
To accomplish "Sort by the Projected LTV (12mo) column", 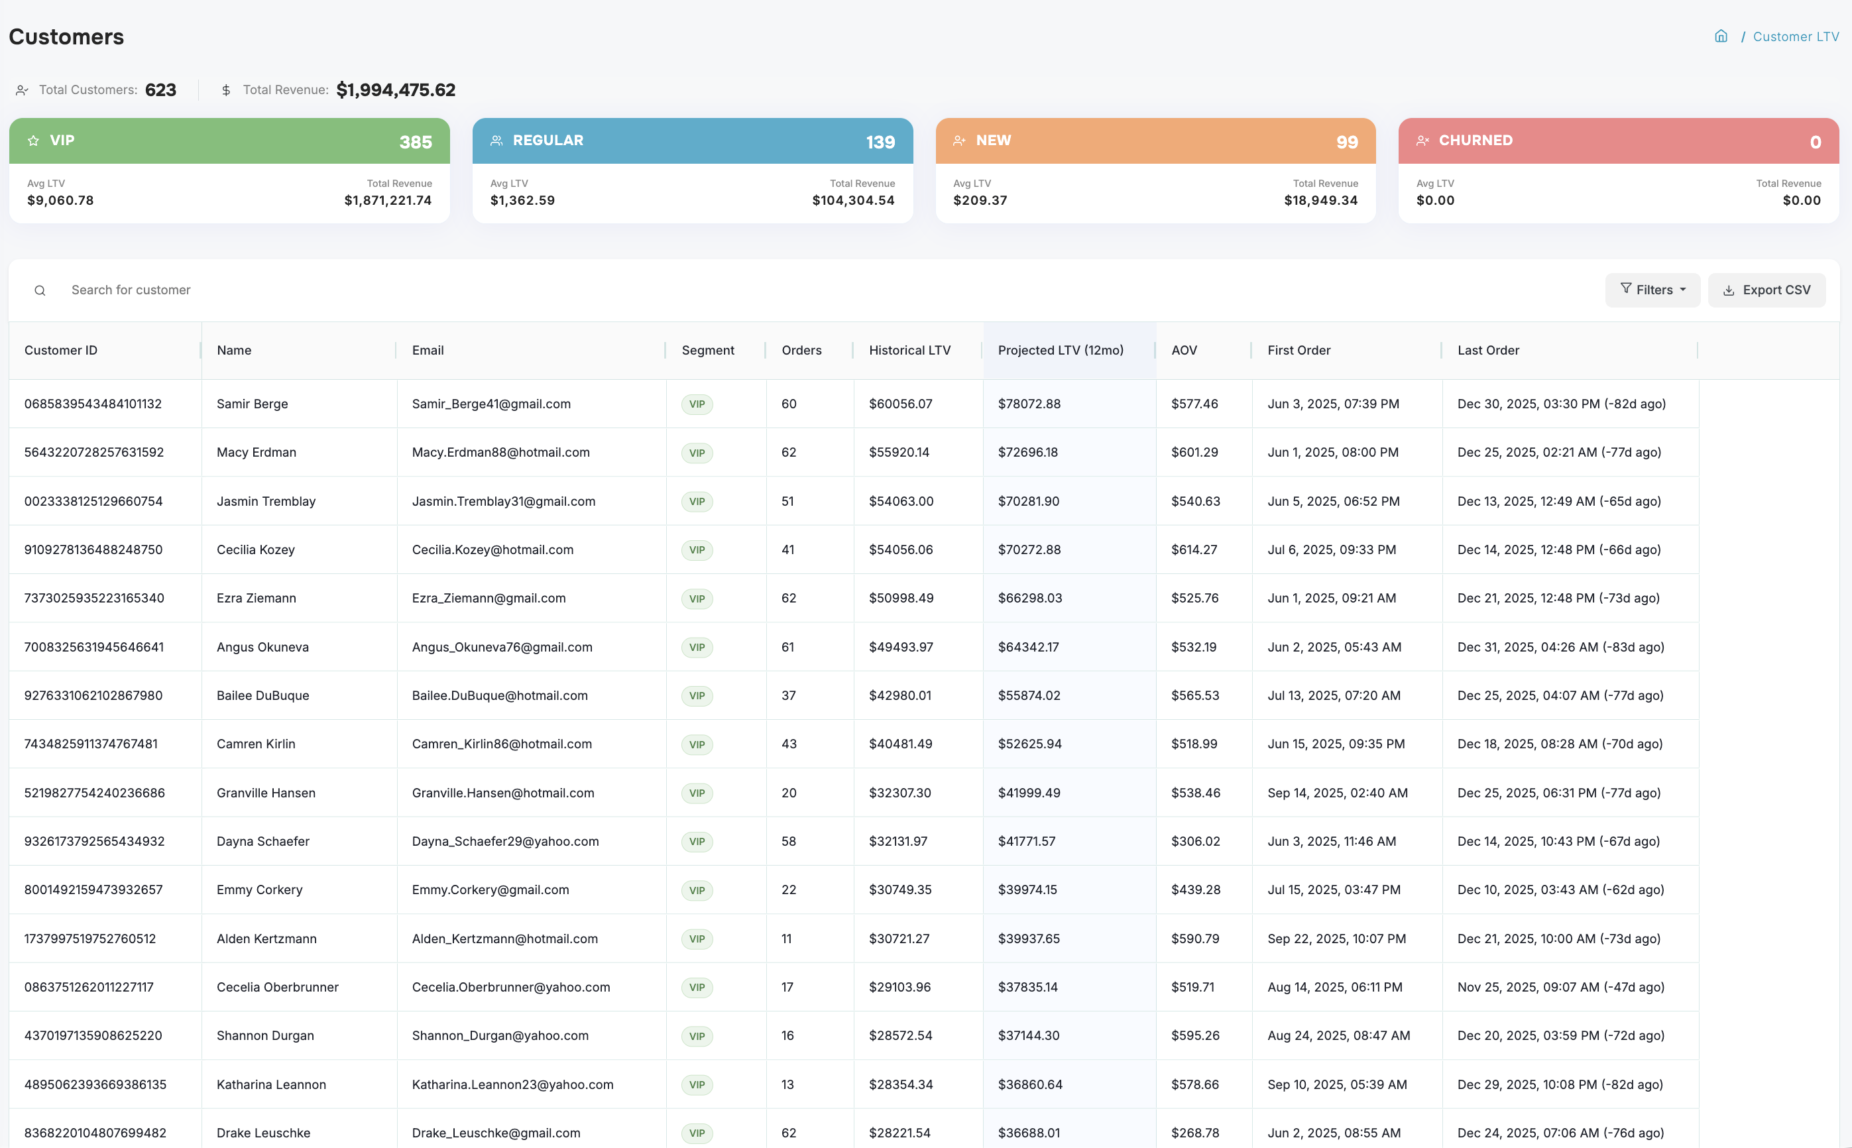I will tap(1061, 350).
